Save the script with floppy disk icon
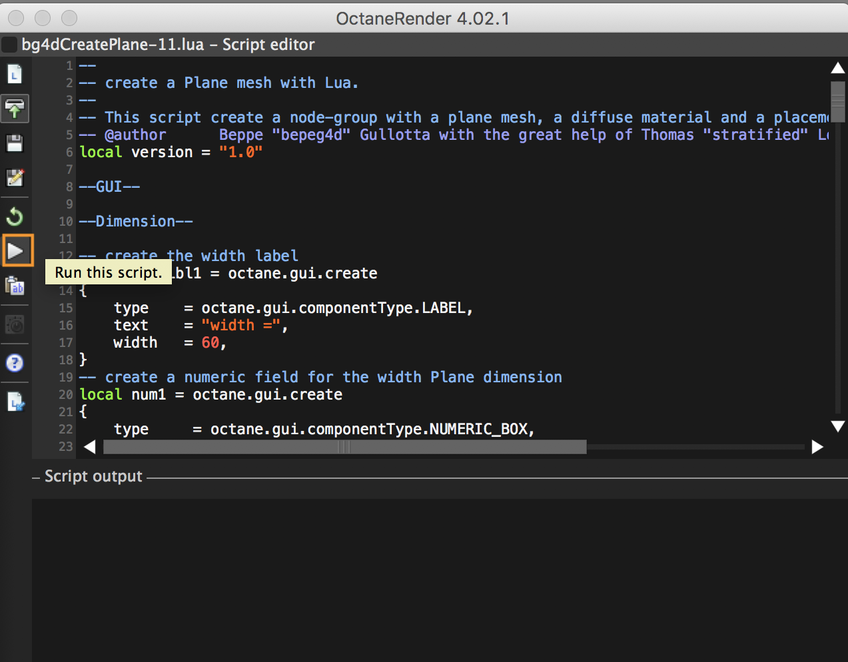848x662 pixels. tap(15, 143)
